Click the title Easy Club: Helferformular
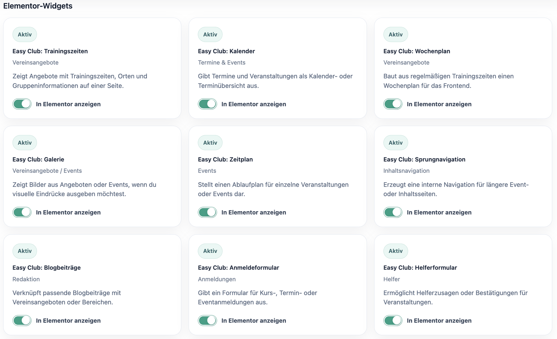 pos(420,268)
